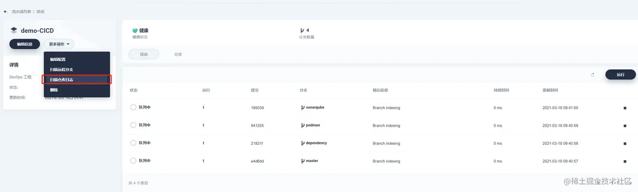The image size is (638, 192).
Task: Switch to the 活动 tab
Action: click(x=144, y=54)
